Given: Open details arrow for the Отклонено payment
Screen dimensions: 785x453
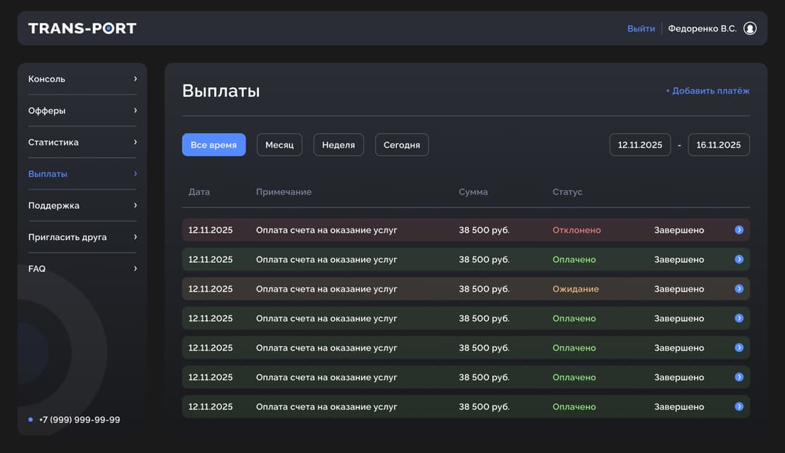Looking at the screenshot, I should pyautogui.click(x=738, y=230).
